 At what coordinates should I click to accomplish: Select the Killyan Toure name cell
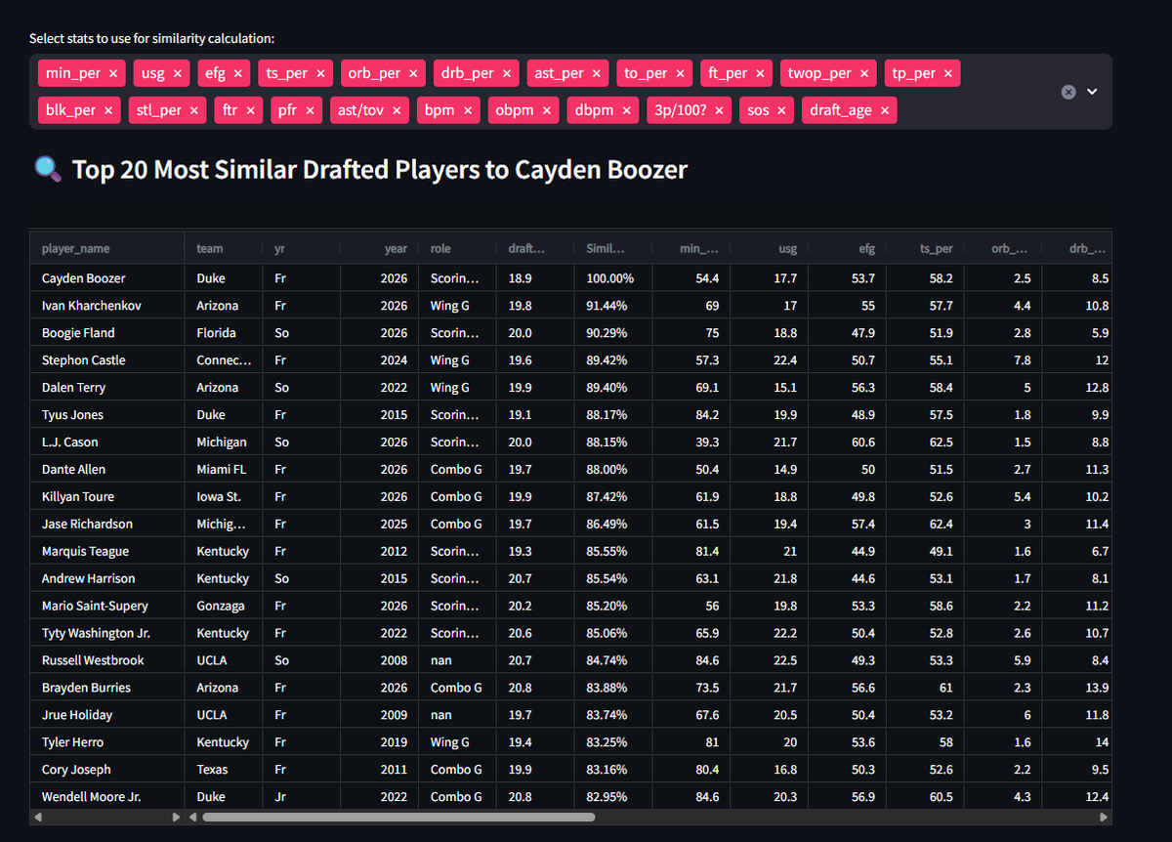(106, 497)
